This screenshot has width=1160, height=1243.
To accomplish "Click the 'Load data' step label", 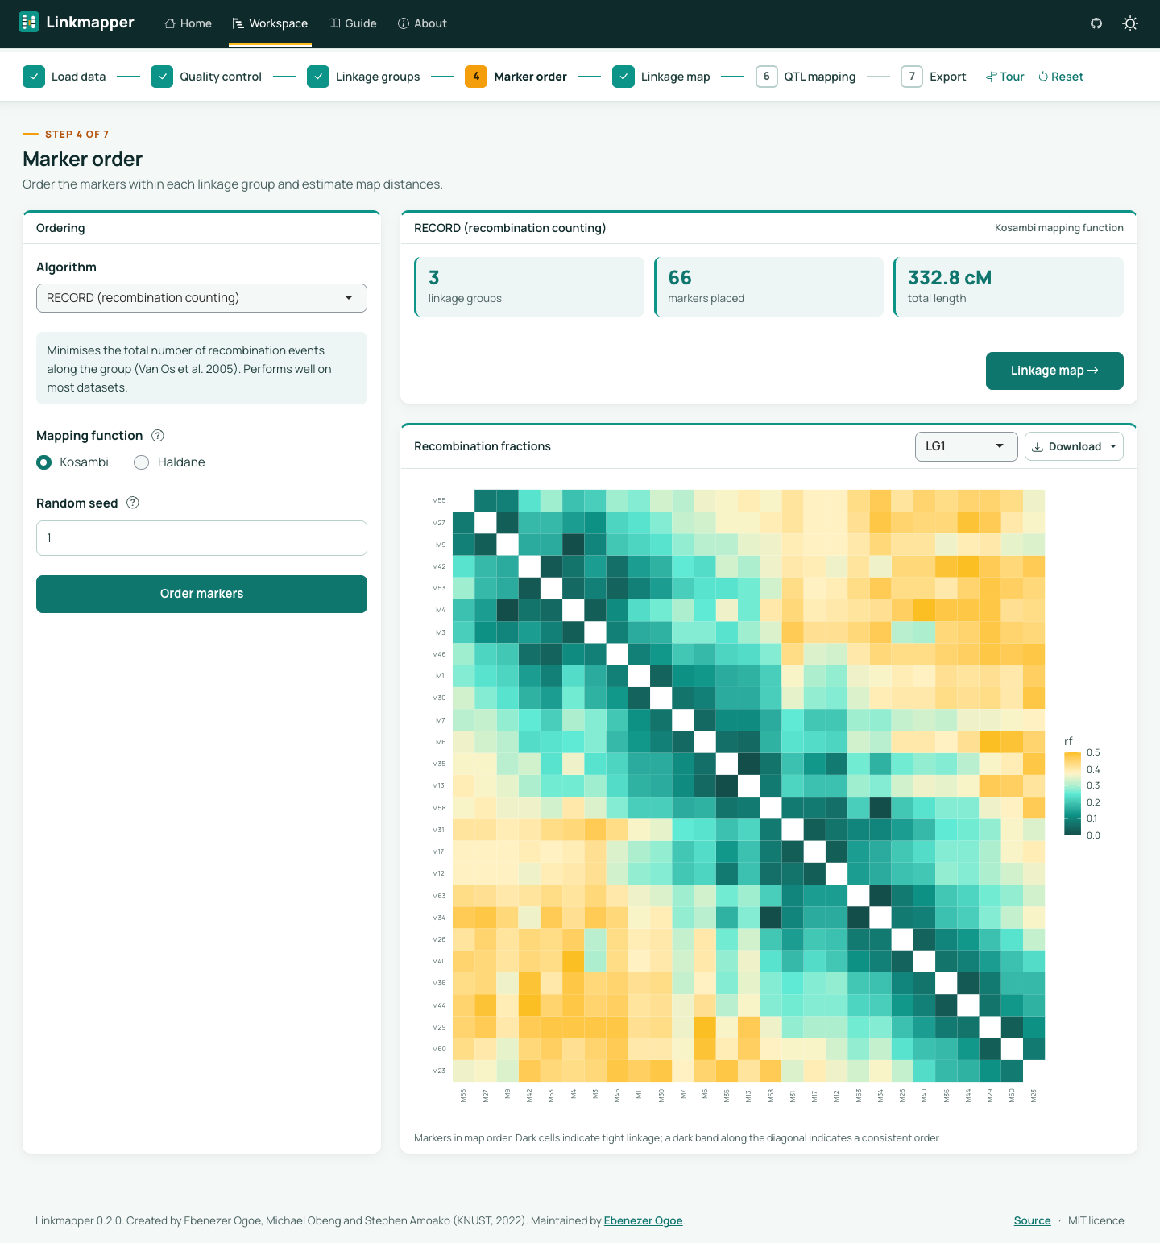I will (78, 77).
